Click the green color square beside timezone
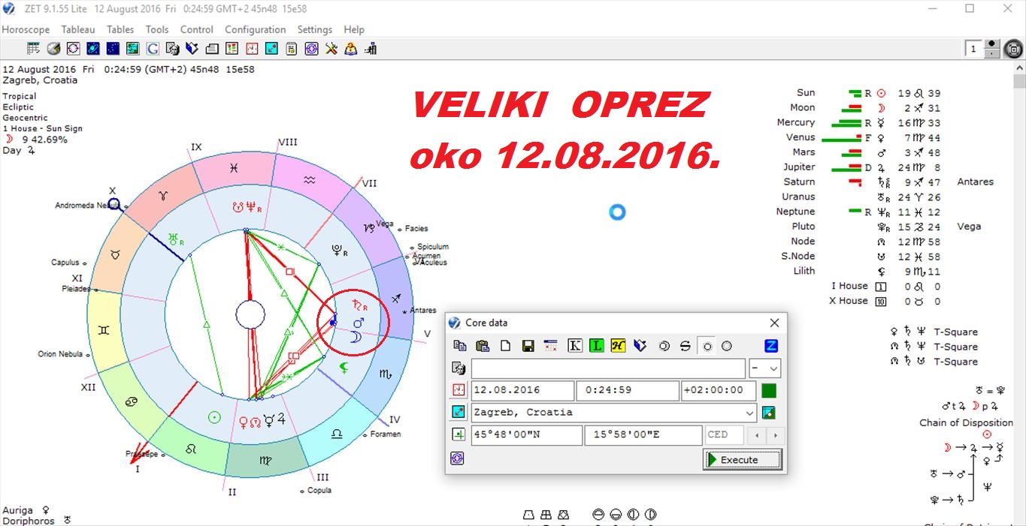The image size is (1026, 526). (768, 390)
